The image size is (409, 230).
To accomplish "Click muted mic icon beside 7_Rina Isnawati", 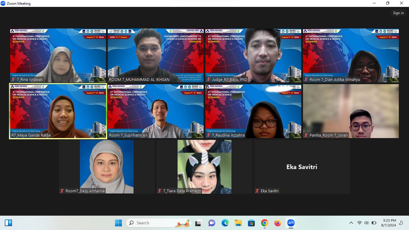I will coord(13,80).
